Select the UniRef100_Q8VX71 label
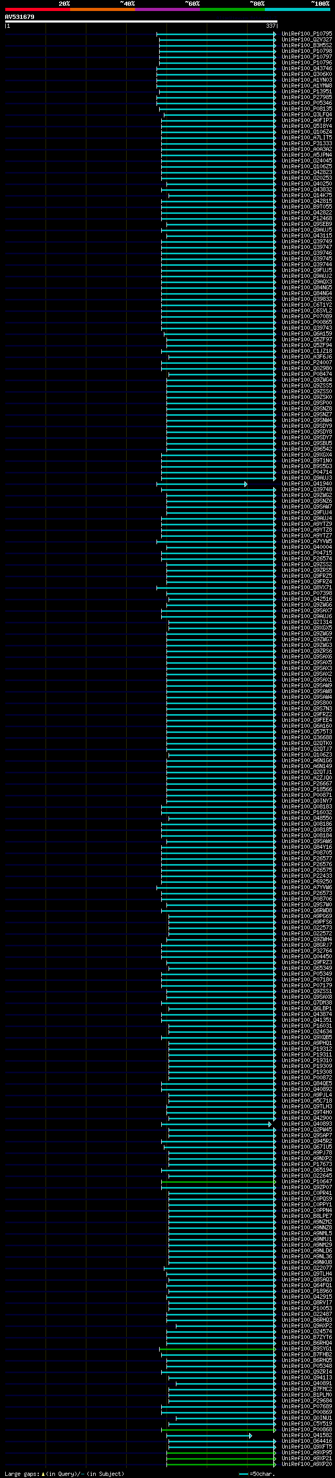 tap(306, 588)
